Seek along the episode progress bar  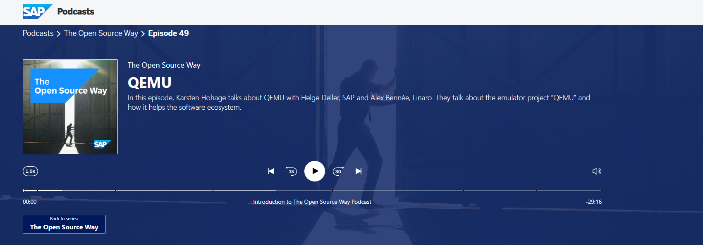tap(312, 191)
